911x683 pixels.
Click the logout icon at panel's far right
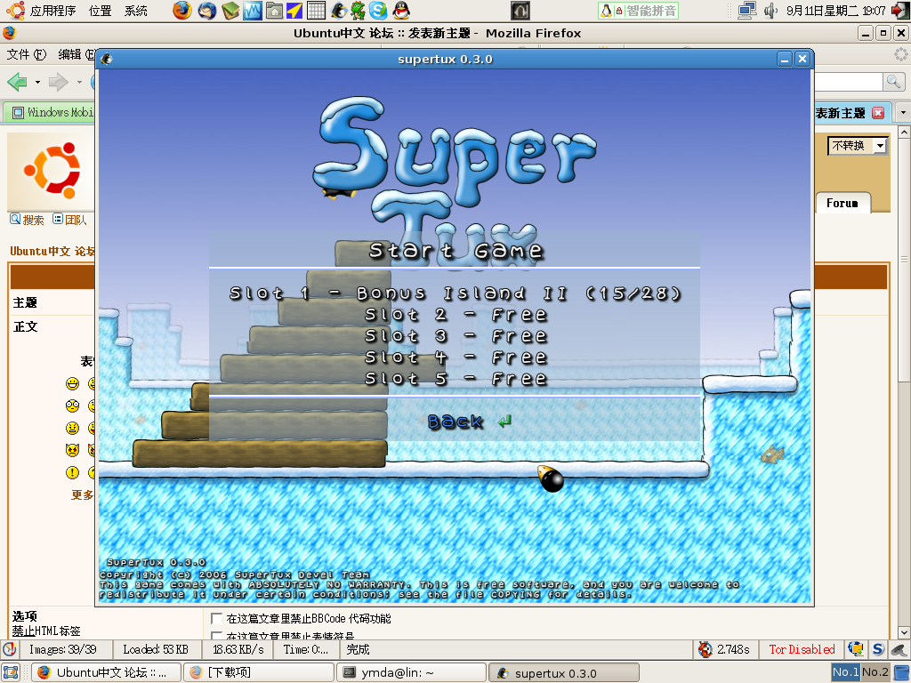tap(900, 11)
